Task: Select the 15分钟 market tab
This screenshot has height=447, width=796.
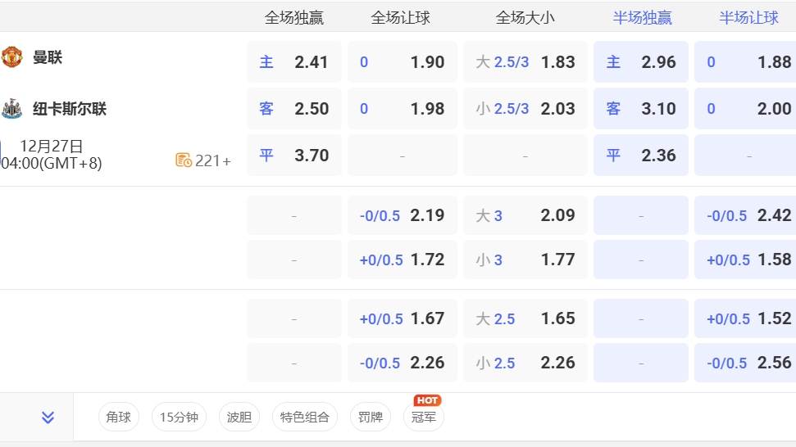Action: [x=179, y=418]
